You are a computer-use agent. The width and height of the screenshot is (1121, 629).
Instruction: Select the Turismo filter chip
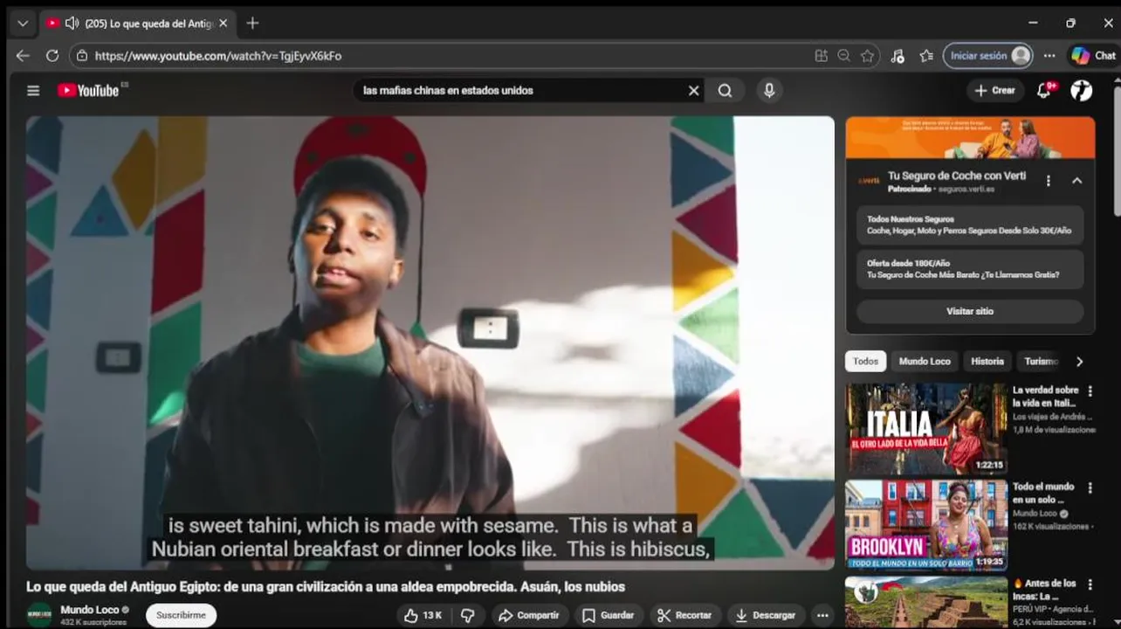(1041, 361)
